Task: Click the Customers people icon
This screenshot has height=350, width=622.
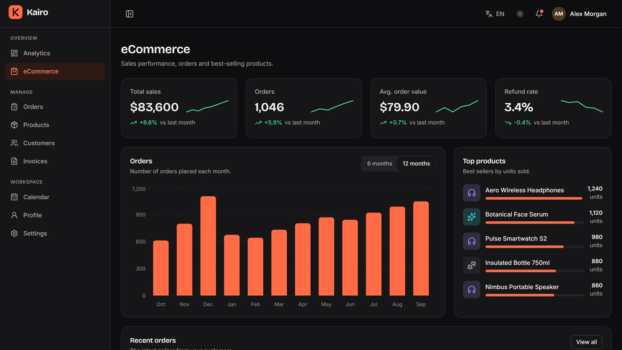Action: click(14, 143)
